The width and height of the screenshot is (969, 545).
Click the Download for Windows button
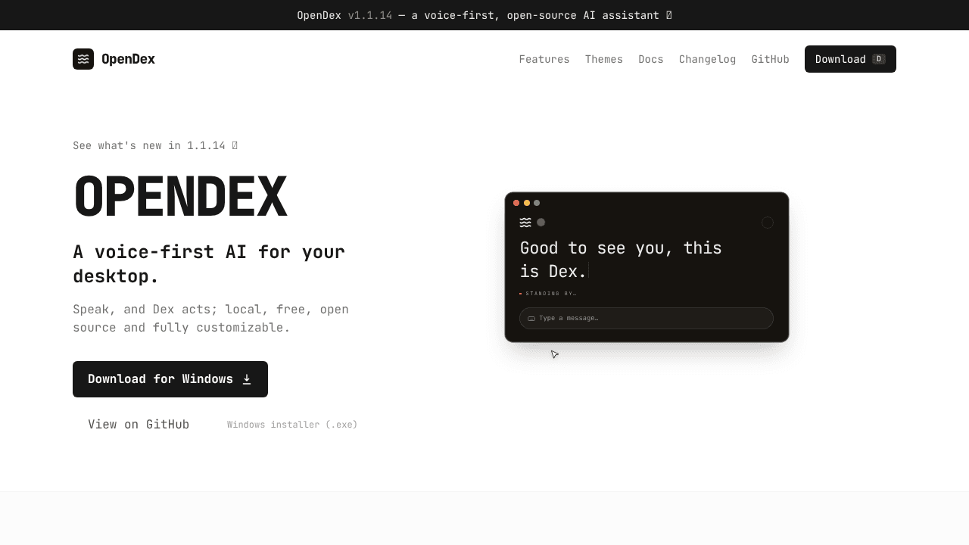tap(170, 379)
